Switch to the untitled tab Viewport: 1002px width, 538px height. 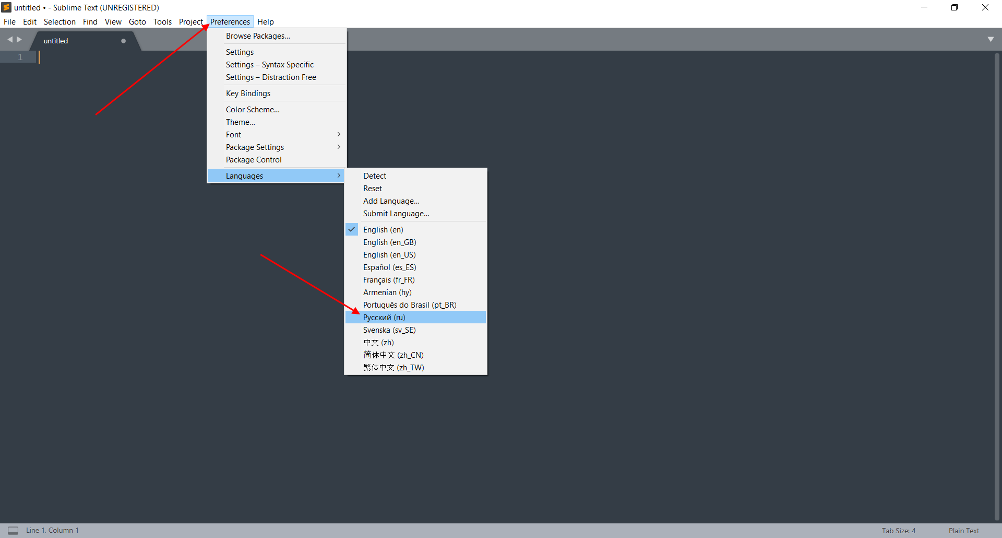pos(56,40)
